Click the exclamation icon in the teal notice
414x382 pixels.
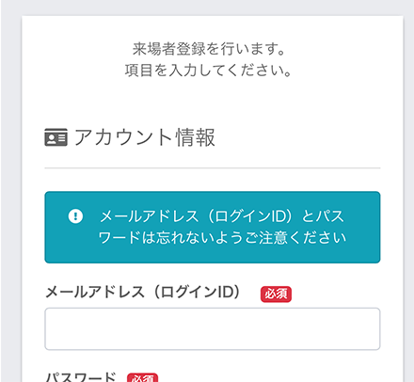tap(75, 216)
